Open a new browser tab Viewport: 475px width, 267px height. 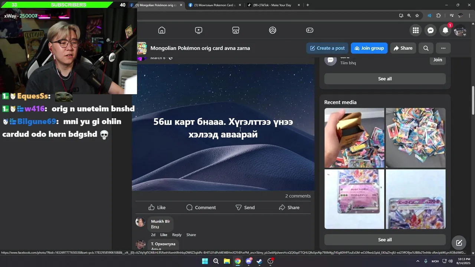(x=308, y=5)
